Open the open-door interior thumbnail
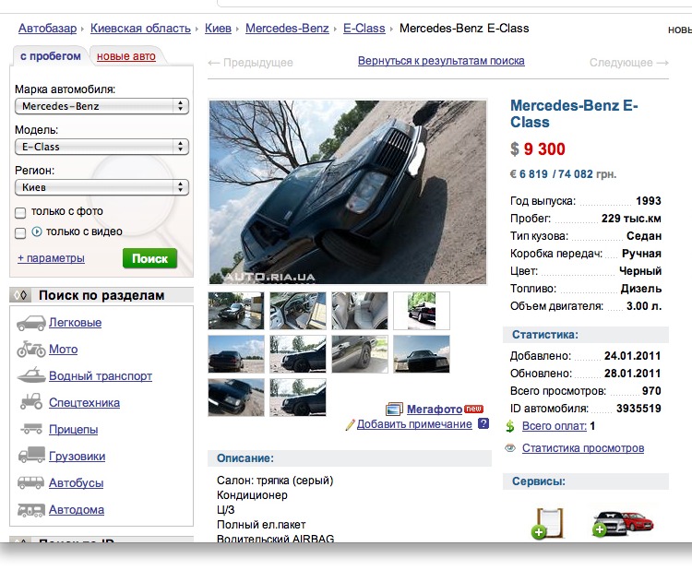692x570 pixels. pyautogui.click(x=298, y=311)
